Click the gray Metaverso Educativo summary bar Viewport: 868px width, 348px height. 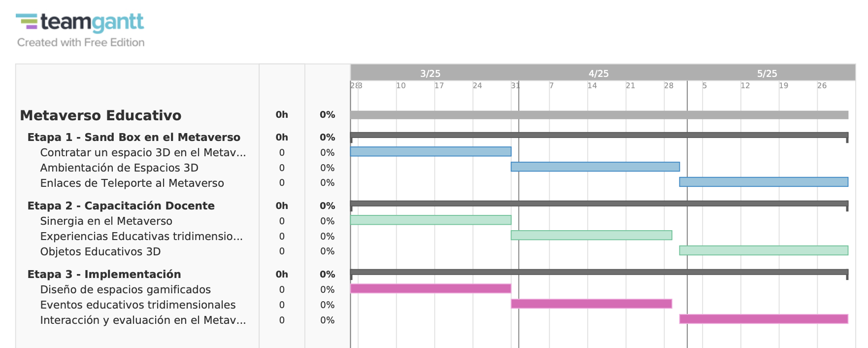[599, 115]
